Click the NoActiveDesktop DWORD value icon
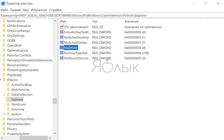Image resolution: width=224 pixels, height=140 pixels. [x=61, y=37]
